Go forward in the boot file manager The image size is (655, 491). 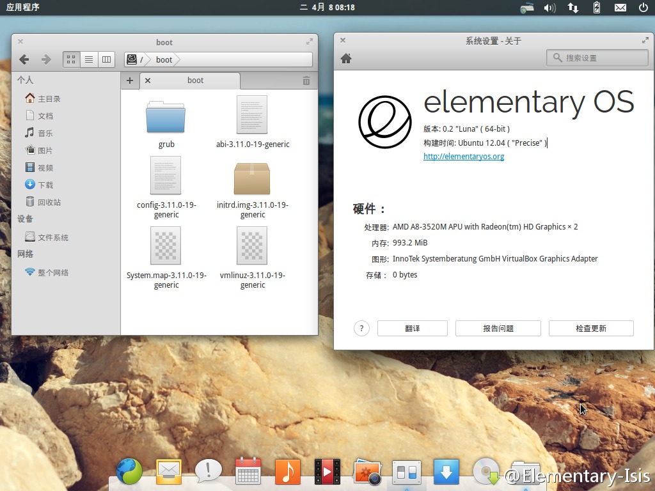click(46, 59)
